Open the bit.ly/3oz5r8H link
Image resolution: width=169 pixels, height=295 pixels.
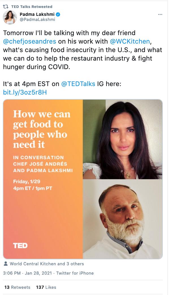[25, 92]
